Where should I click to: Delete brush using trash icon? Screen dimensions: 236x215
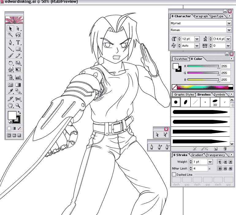point(225,149)
